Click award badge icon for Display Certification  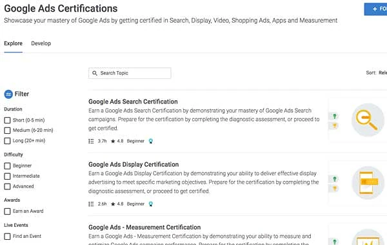pyautogui.click(x=150, y=204)
